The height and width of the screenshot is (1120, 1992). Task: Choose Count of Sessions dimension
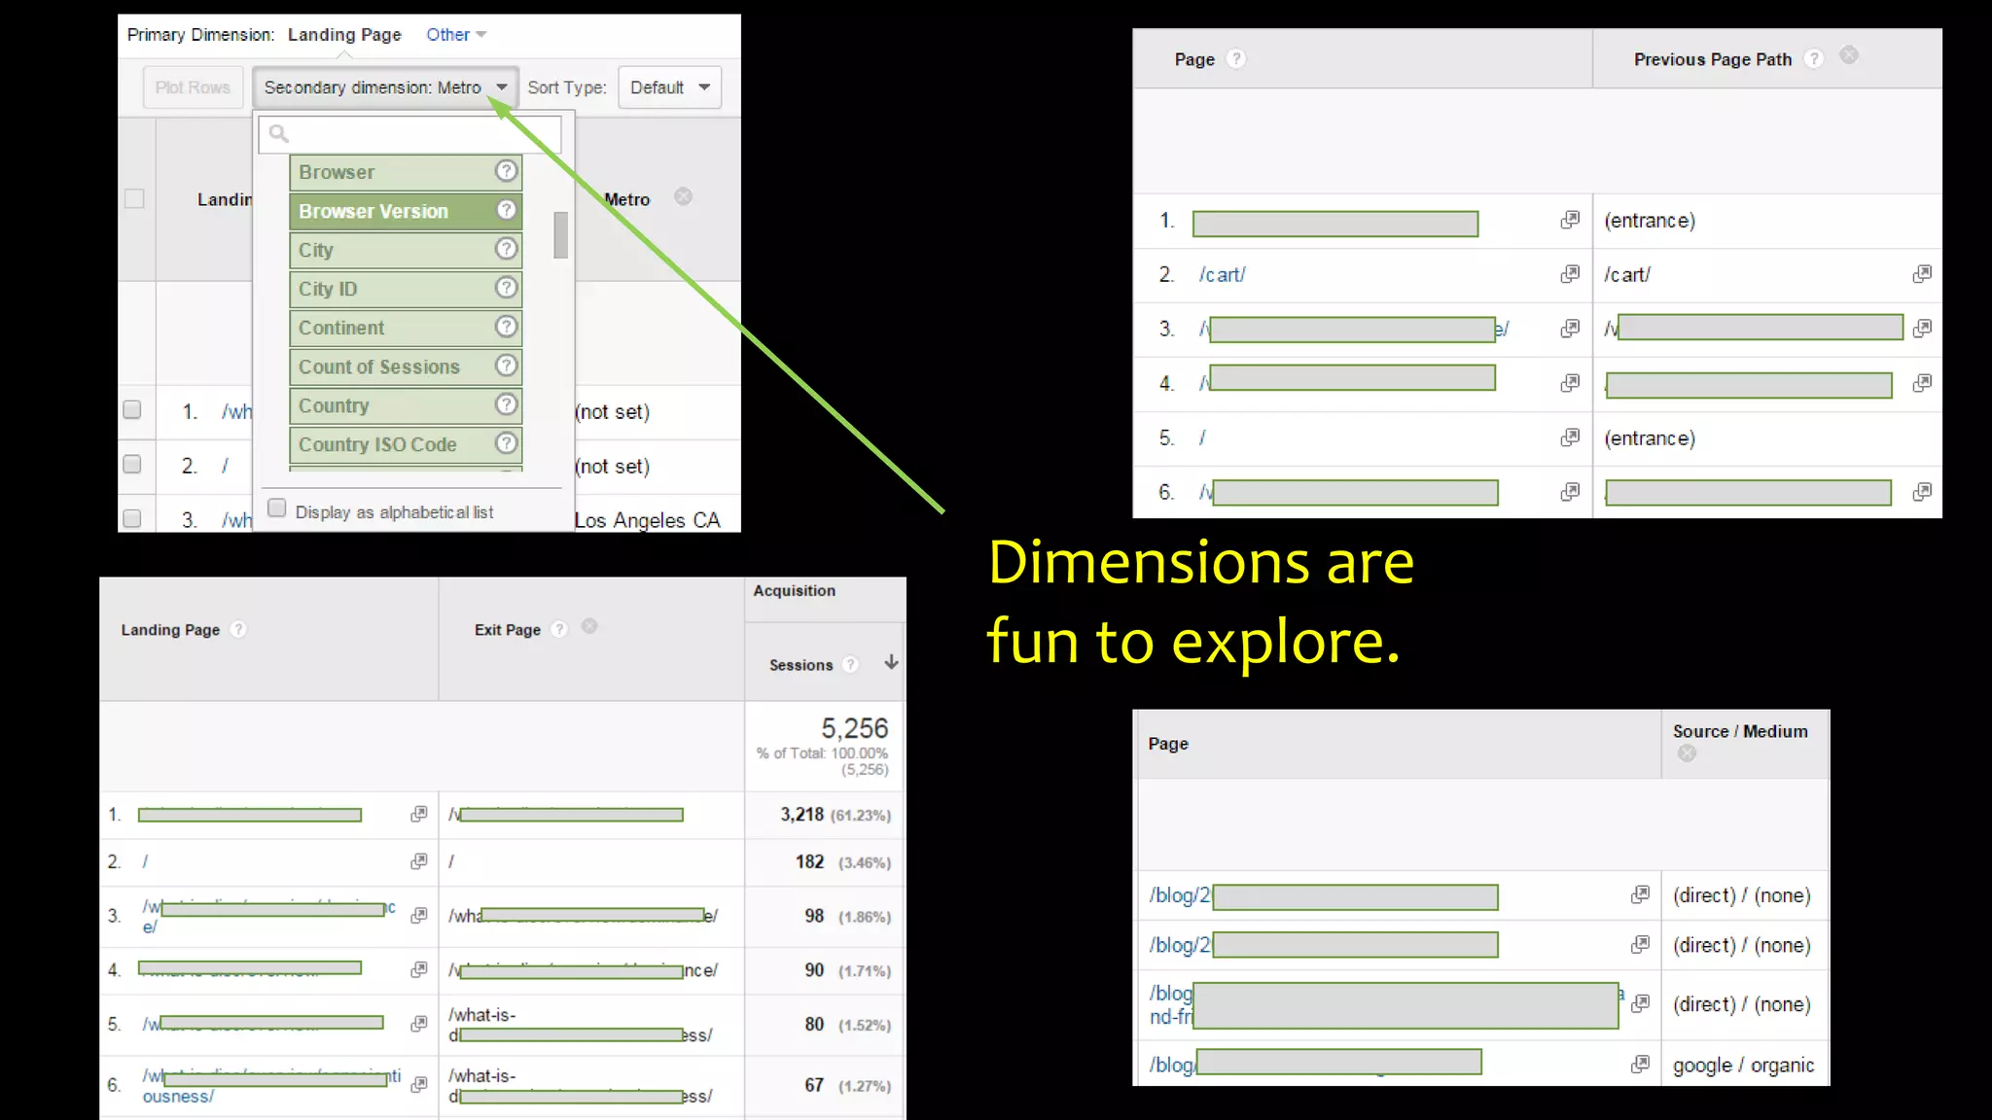pos(406,367)
